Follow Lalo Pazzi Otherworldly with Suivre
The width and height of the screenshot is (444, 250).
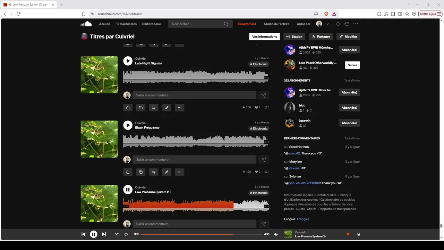tap(352, 65)
